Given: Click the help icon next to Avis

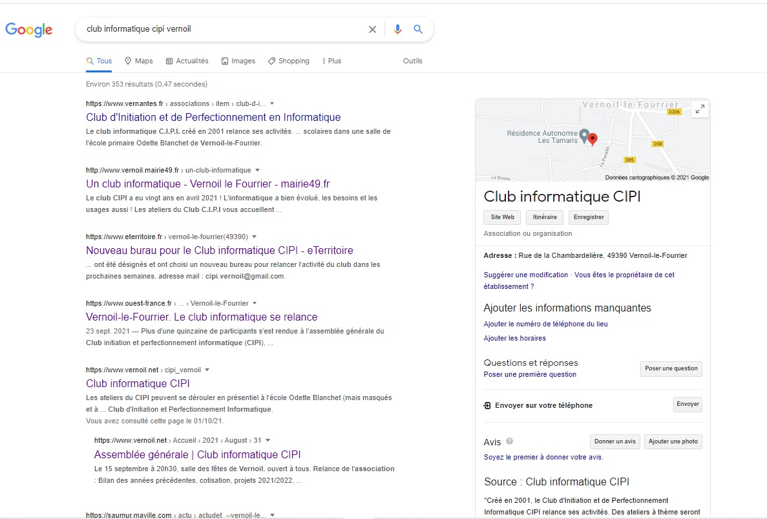Looking at the screenshot, I should (509, 441).
